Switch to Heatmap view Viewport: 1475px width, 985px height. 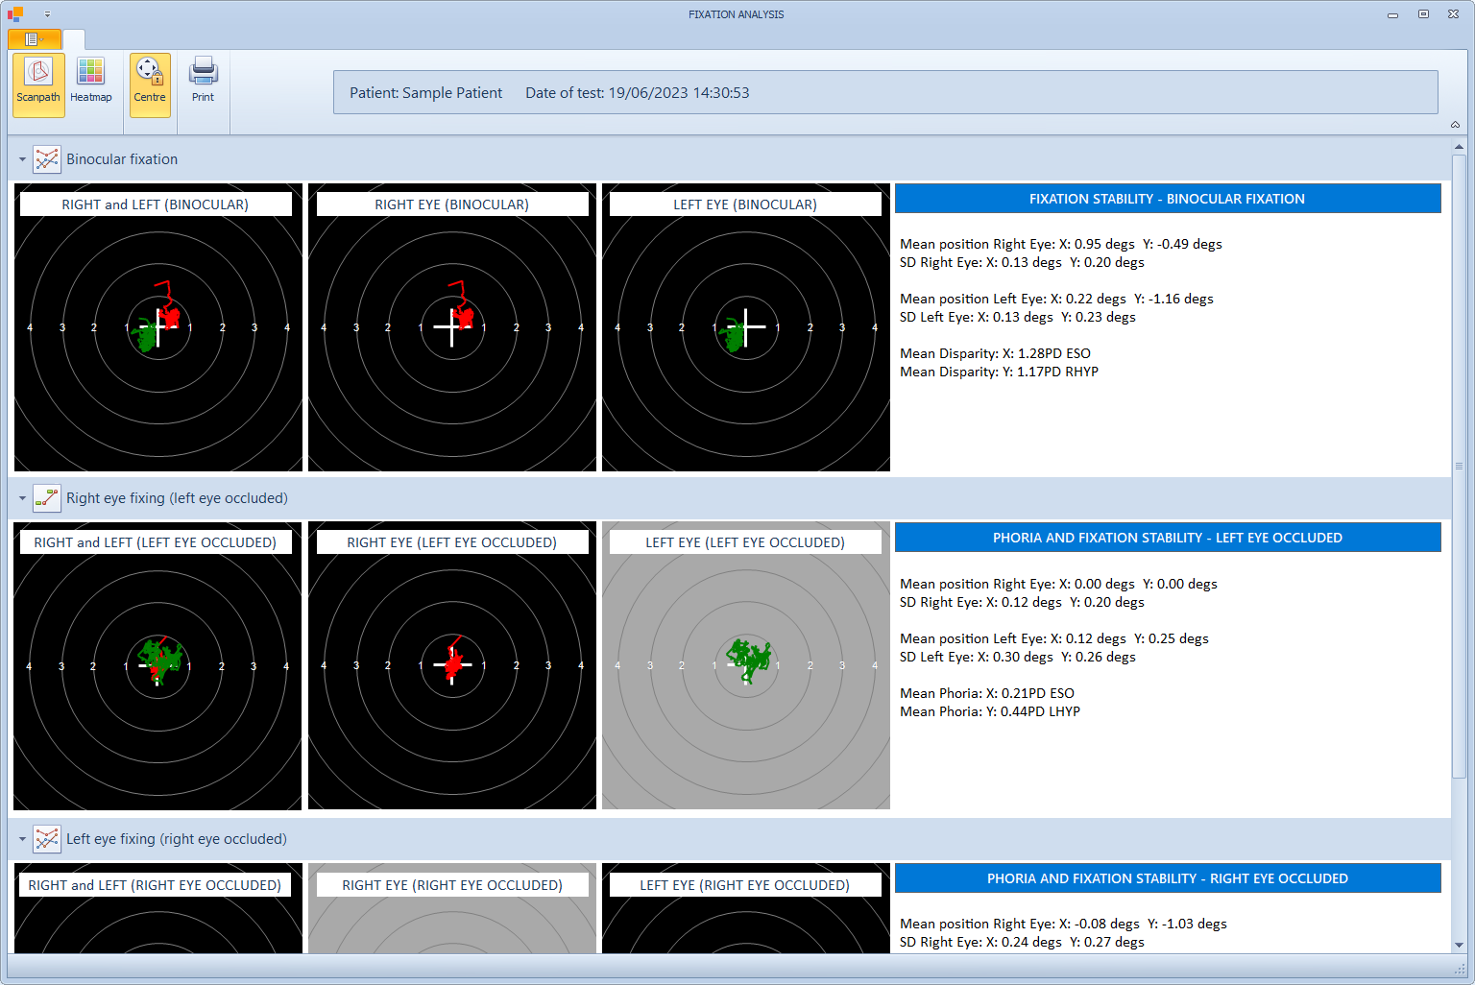coord(91,84)
